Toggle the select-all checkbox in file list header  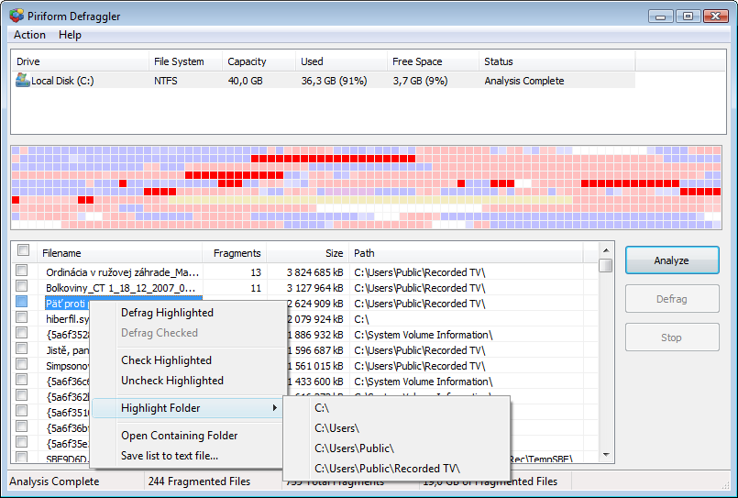(23, 250)
